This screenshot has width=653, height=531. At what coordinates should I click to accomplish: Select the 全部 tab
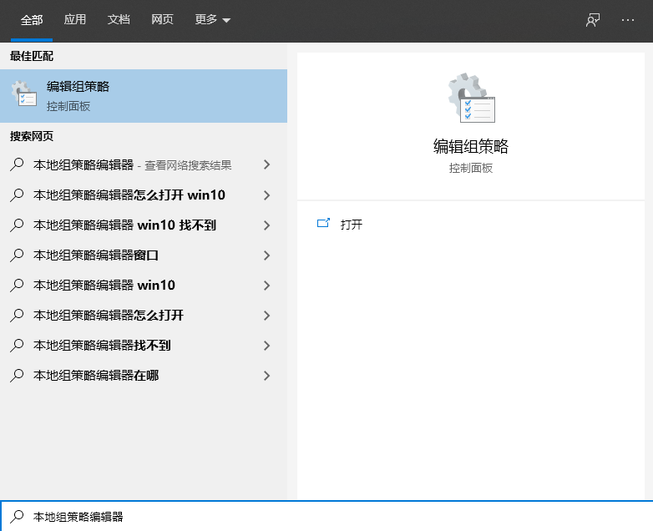tap(32, 20)
